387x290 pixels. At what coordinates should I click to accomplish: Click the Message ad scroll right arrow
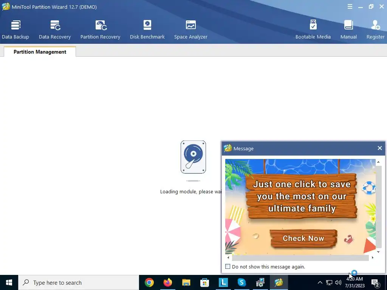click(372, 258)
